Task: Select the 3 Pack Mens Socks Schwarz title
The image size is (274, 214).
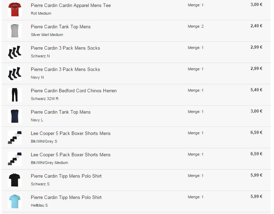Action: coord(65,48)
